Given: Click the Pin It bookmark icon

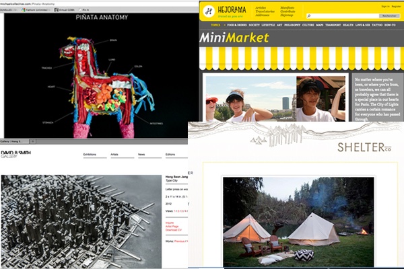Looking at the screenshot, I should [x=80, y=10].
